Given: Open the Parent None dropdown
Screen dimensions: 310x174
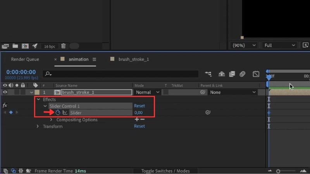Looking at the screenshot, I should click(x=232, y=92).
